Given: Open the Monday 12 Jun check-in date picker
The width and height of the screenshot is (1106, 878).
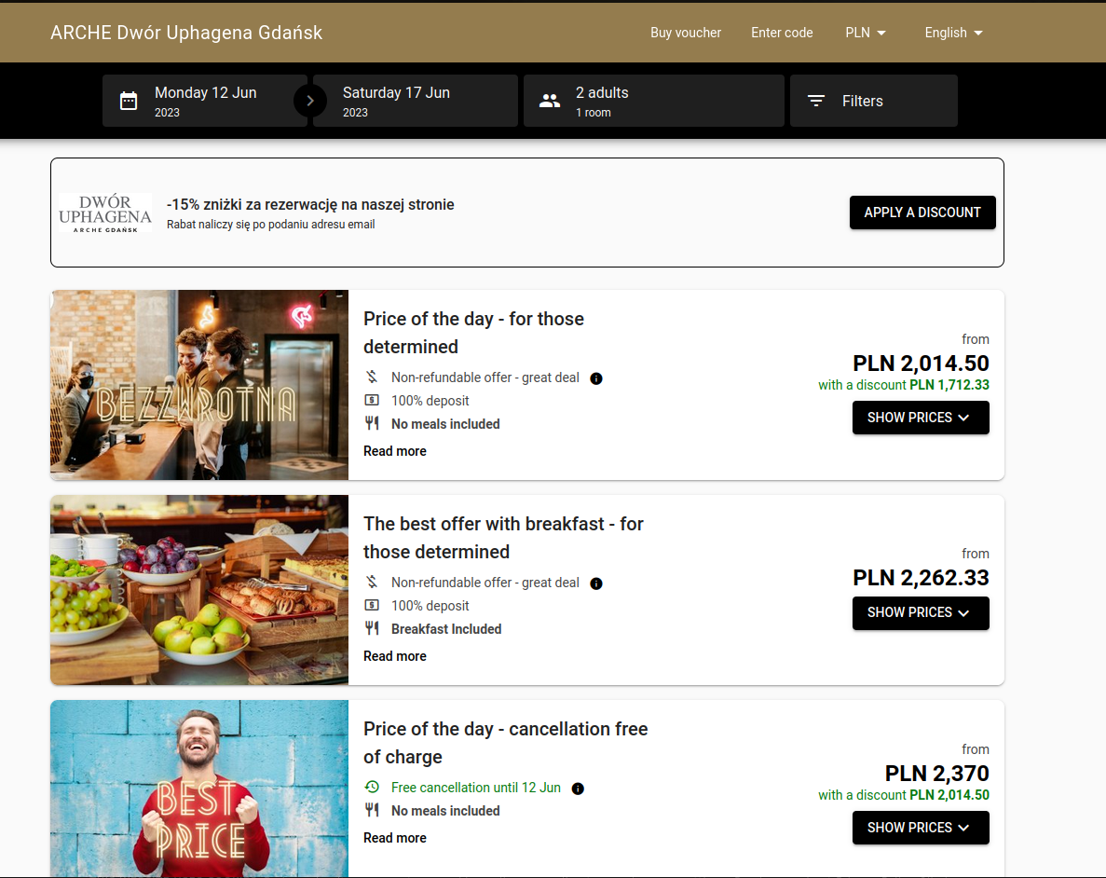Looking at the screenshot, I should (205, 101).
